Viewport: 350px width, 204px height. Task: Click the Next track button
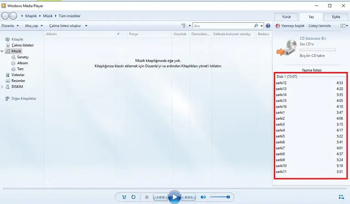(x=188, y=197)
